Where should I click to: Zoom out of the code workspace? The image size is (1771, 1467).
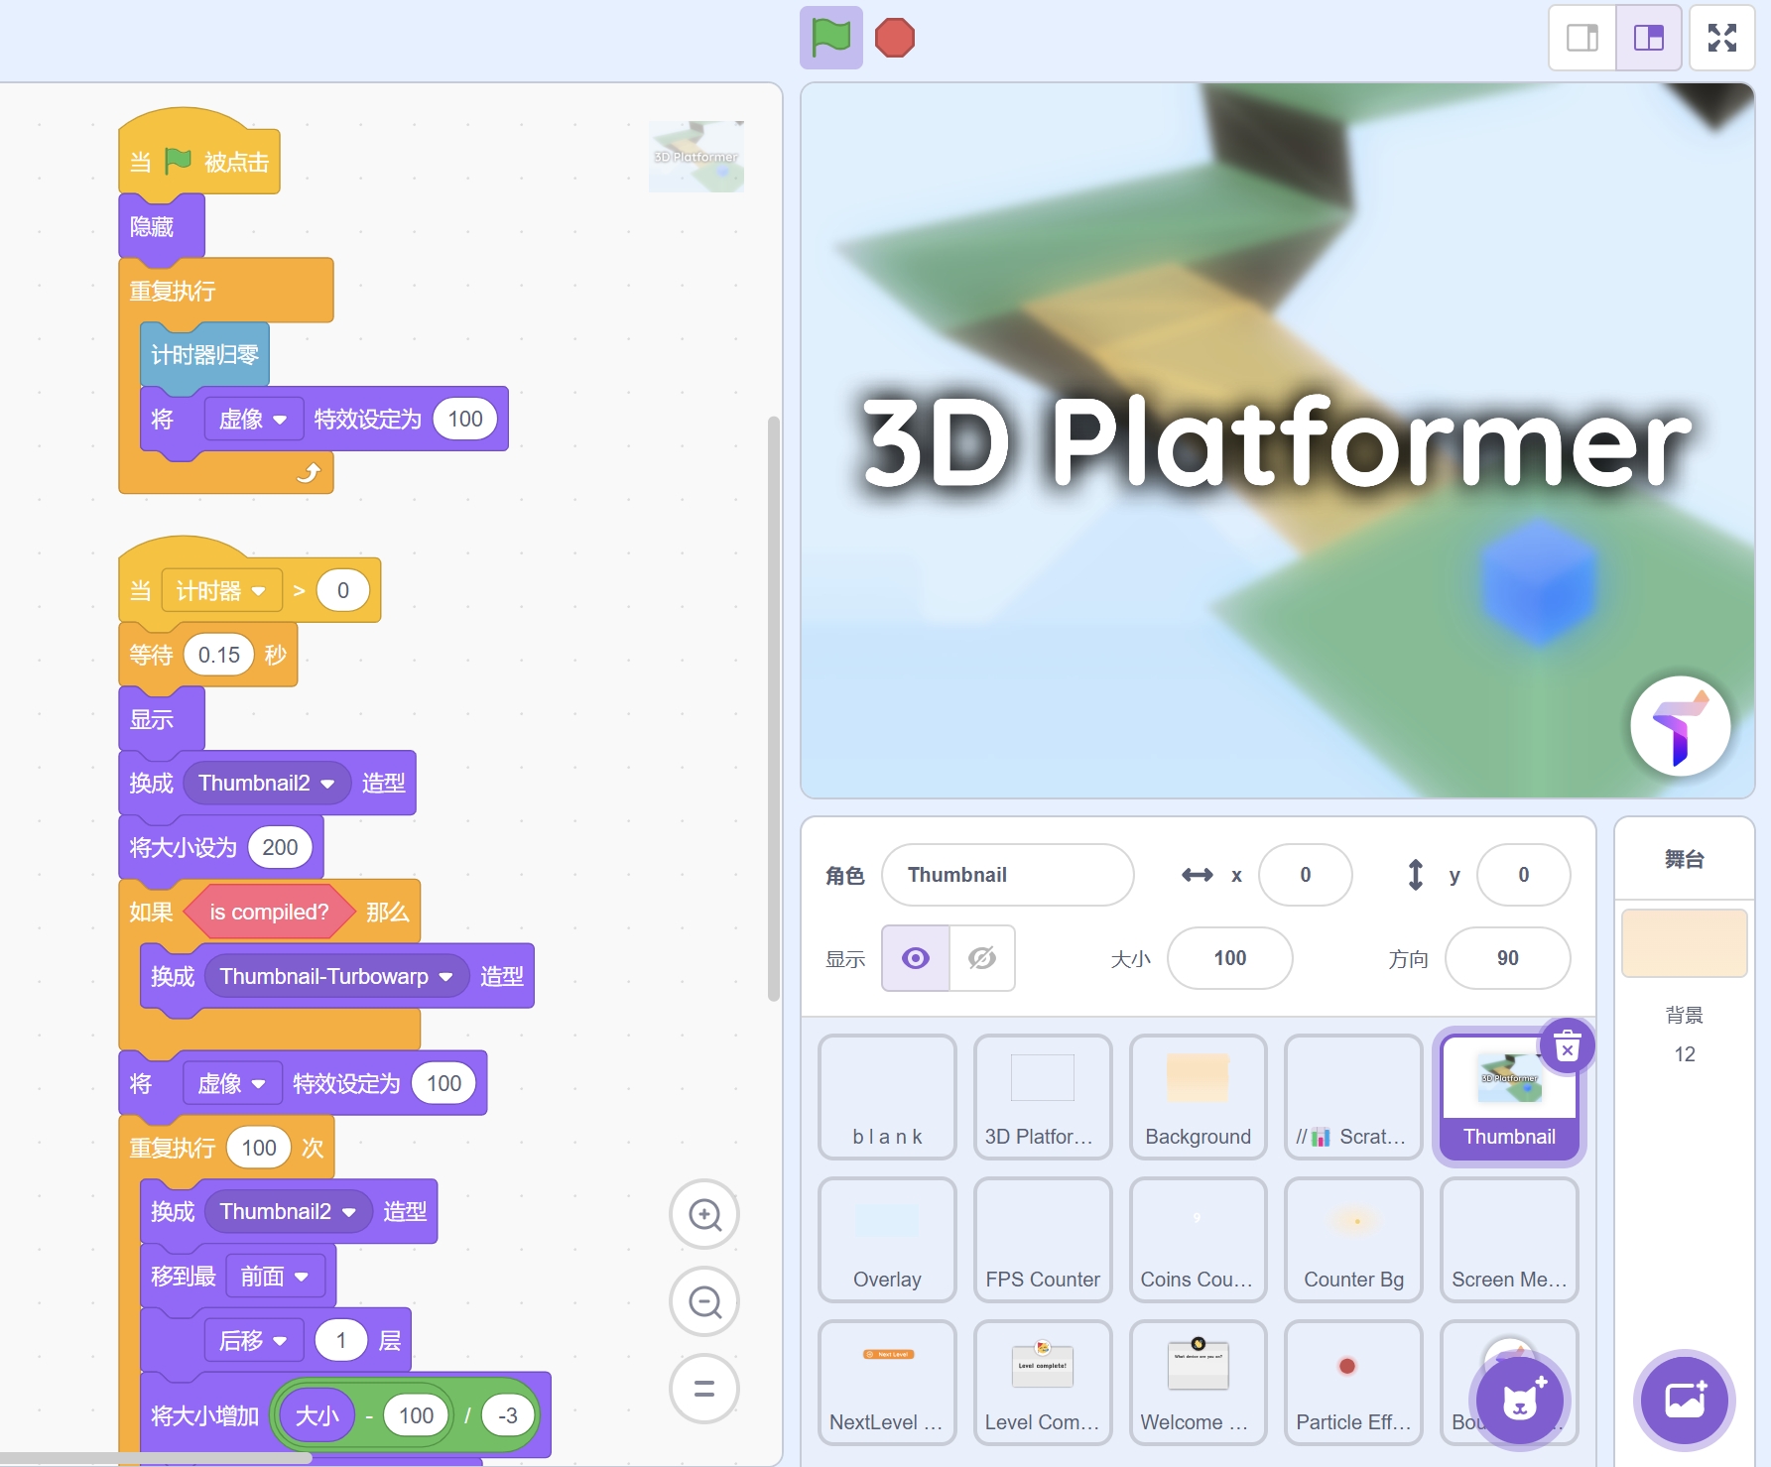coord(704,1301)
